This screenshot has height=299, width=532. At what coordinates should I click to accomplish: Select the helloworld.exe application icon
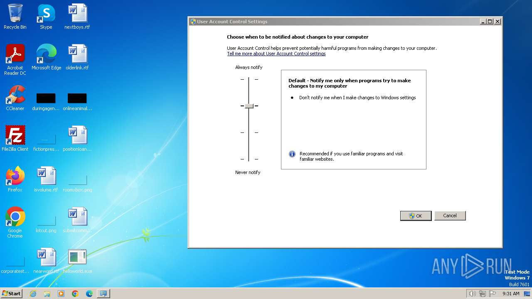point(77,261)
